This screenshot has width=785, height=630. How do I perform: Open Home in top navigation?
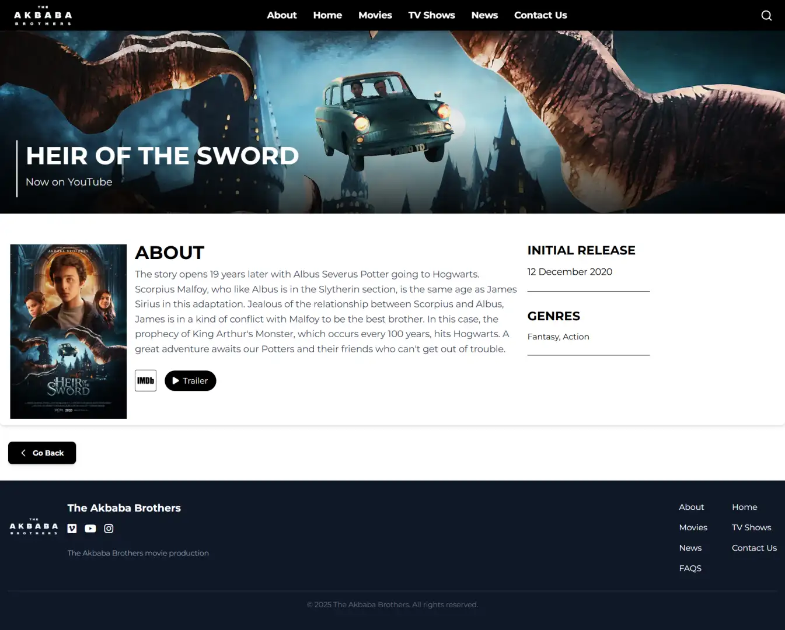(327, 15)
